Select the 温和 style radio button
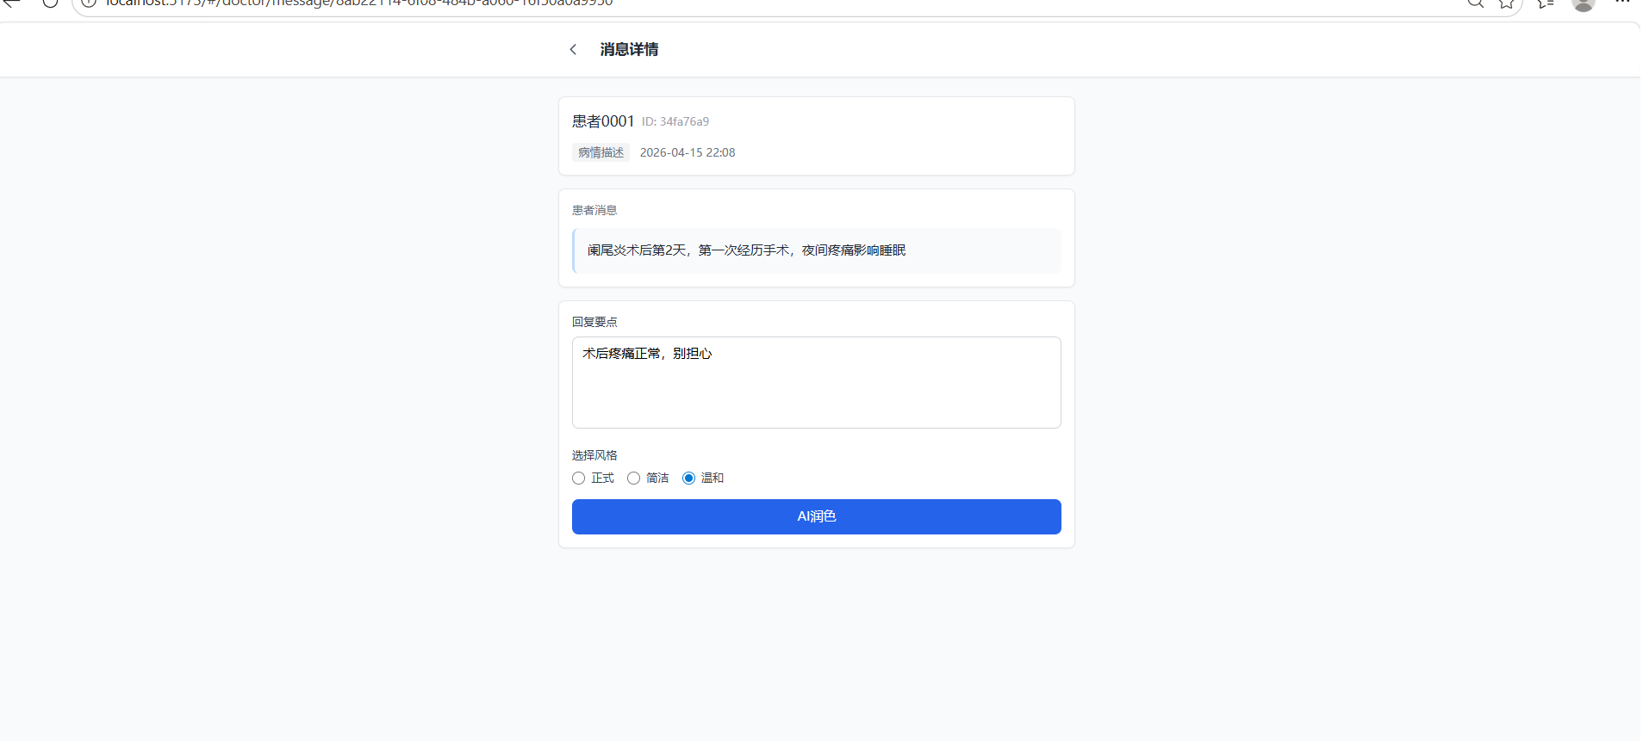Image resolution: width=1643 pixels, height=741 pixels. tap(689, 479)
